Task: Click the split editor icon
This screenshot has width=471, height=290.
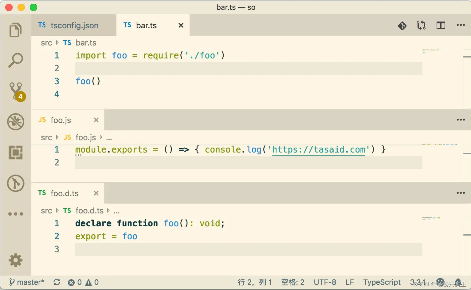Action: [441, 25]
